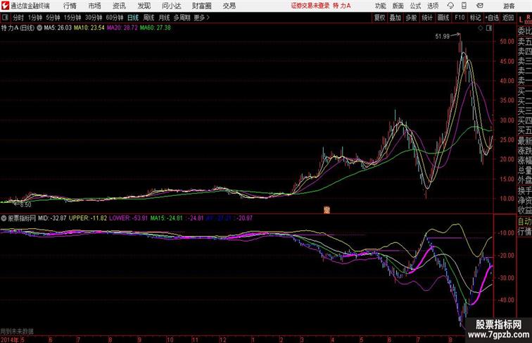
Task: Switch to the 15分钟 period tab
Action: pyautogui.click(x=72, y=18)
